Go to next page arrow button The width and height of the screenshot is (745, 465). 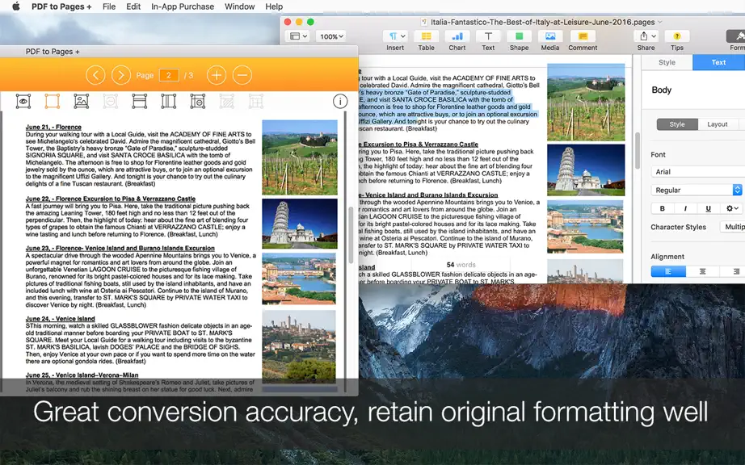(x=121, y=75)
